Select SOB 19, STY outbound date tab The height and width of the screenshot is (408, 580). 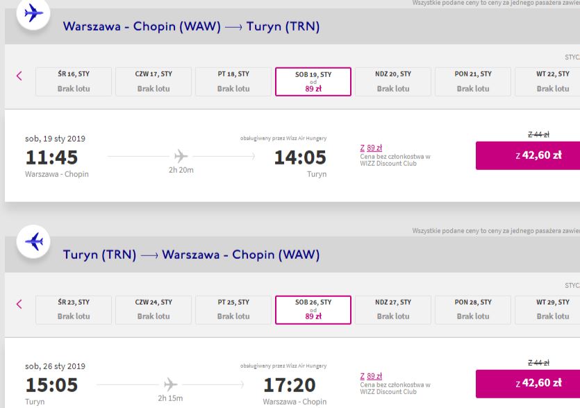313,82
